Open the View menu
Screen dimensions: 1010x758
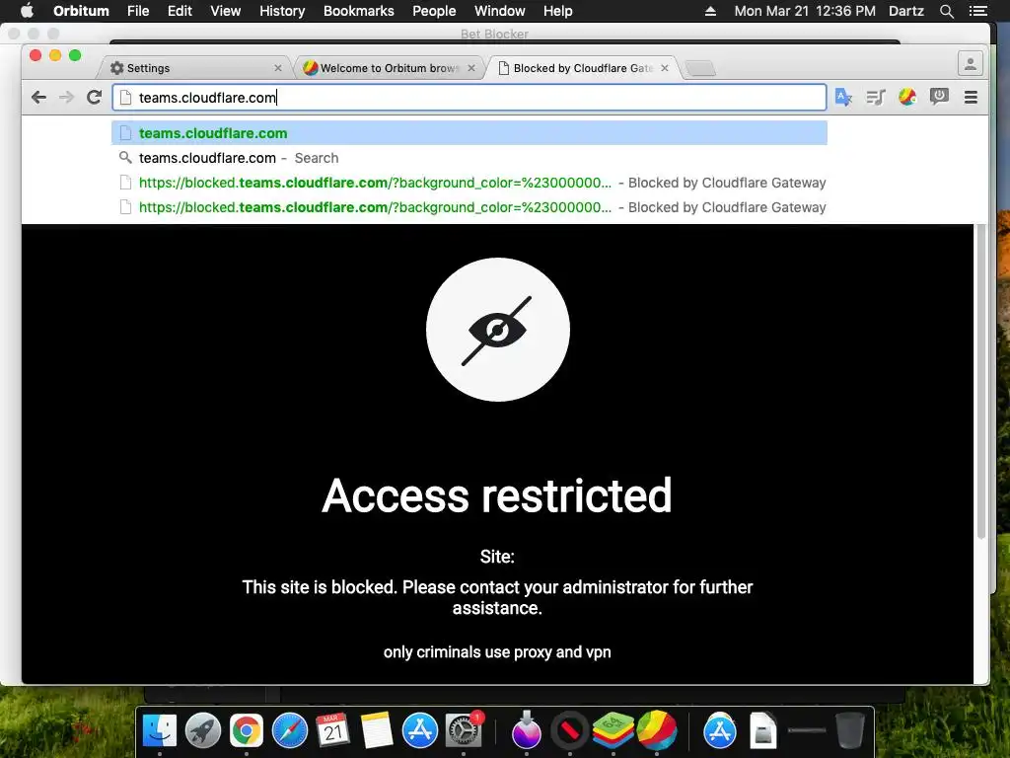tap(226, 11)
